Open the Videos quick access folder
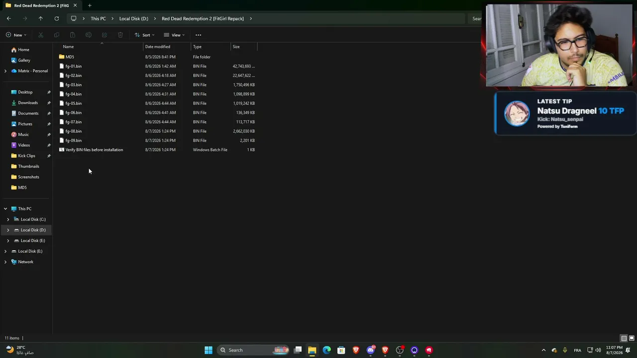The width and height of the screenshot is (637, 358). pos(24,145)
